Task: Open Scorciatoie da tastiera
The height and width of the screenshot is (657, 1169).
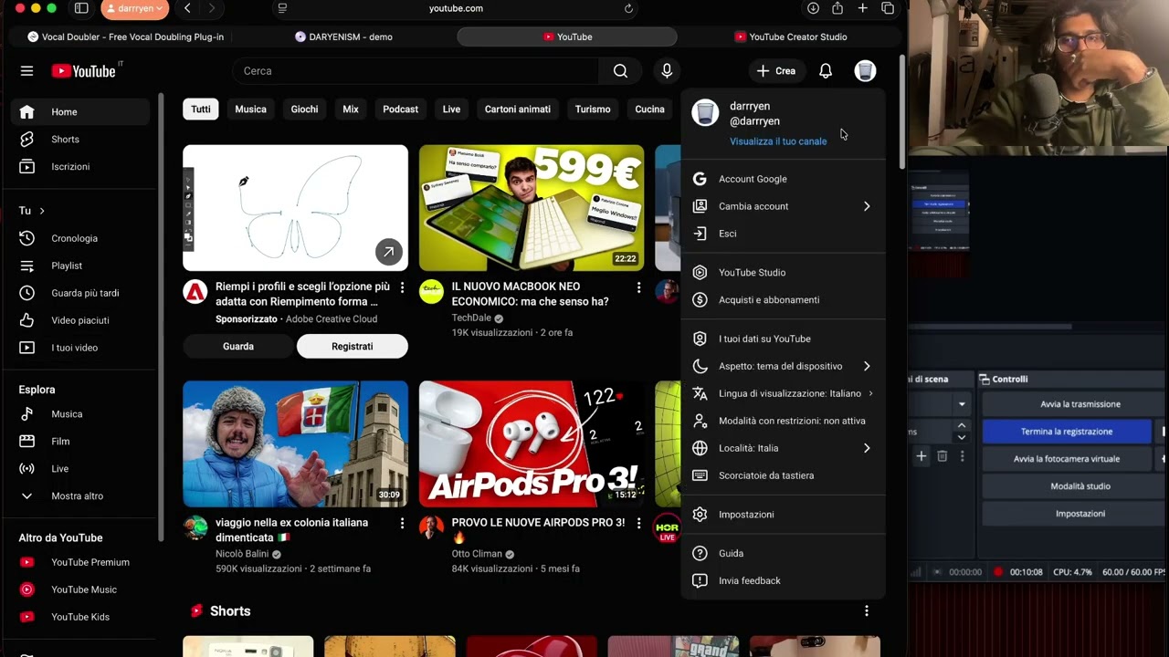Action: click(x=783, y=475)
